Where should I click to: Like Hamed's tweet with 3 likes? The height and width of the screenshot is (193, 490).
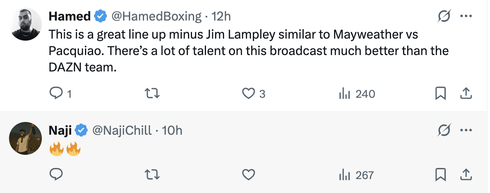tap(248, 94)
